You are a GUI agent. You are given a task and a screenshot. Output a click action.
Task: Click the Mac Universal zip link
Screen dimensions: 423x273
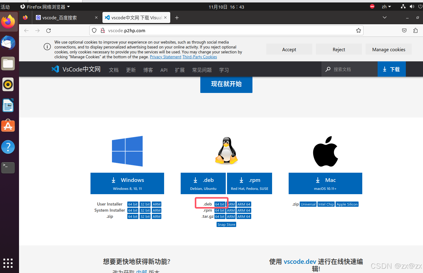[308, 204]
